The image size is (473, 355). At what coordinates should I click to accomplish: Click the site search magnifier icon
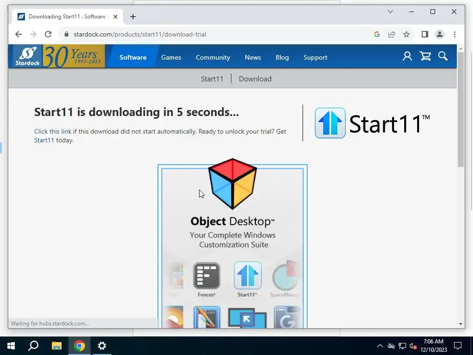[x=443, y=56]
